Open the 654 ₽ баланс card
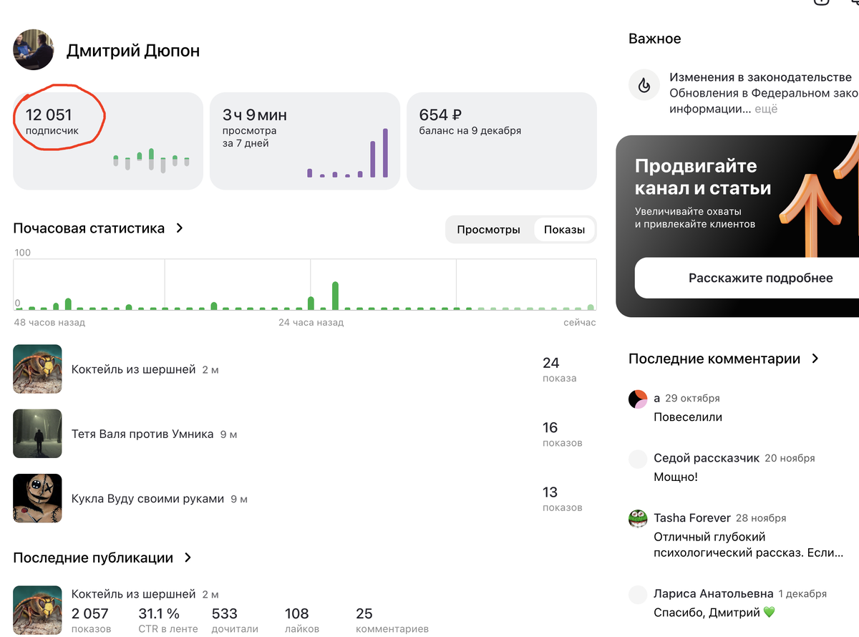The image size is (859, 637). tap(502, 141)
